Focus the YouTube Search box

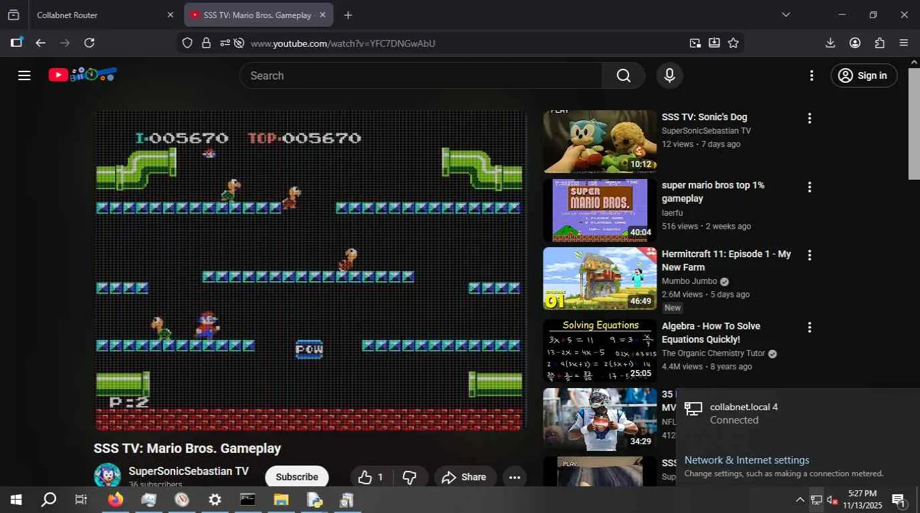421,75
